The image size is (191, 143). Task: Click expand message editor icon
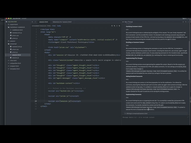coord(188,117)
